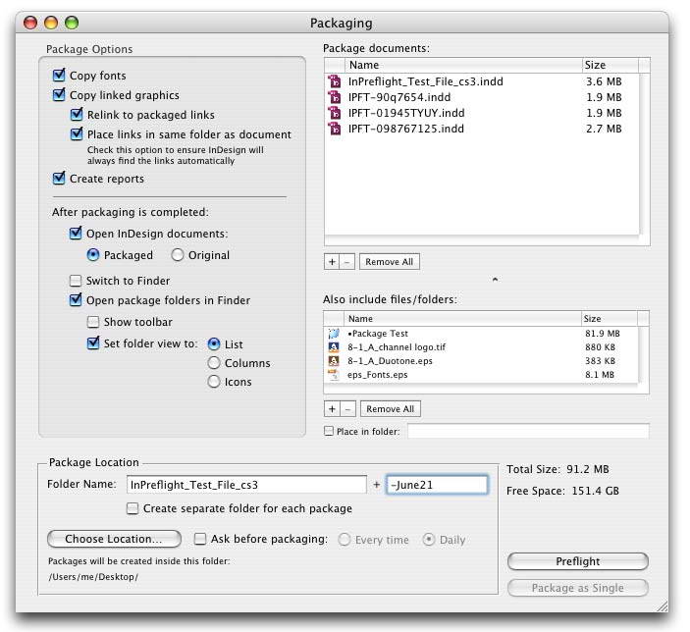
Task: Click the 3.6 MB size value
Action: [x=604, y=81]
